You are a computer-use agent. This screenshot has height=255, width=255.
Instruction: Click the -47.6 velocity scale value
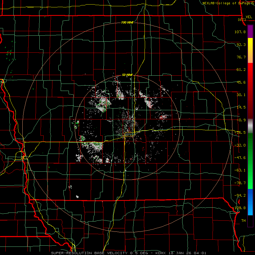point(240,158)
